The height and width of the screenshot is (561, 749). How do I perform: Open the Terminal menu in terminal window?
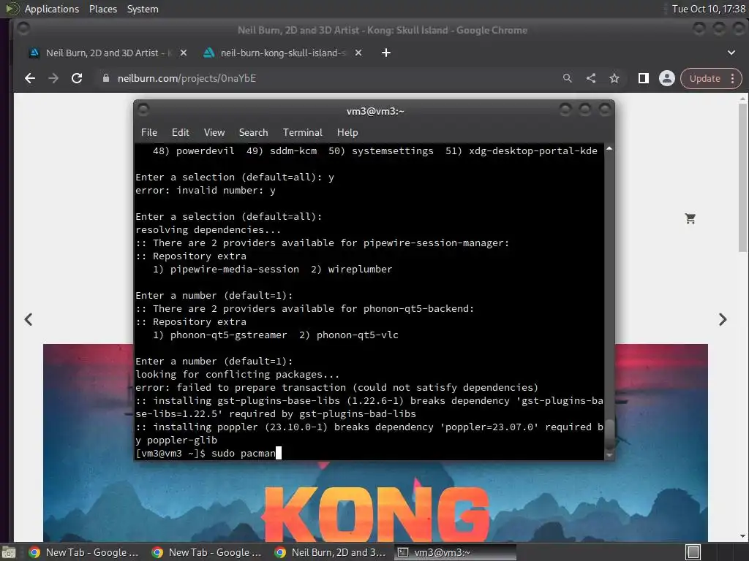click(x=302, y=133)
